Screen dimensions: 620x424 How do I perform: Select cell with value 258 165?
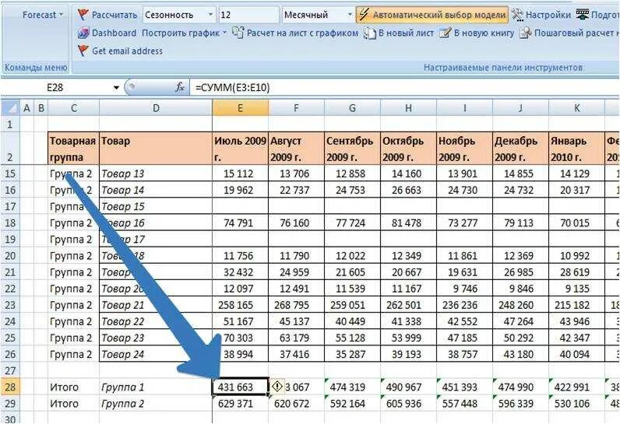240,305
